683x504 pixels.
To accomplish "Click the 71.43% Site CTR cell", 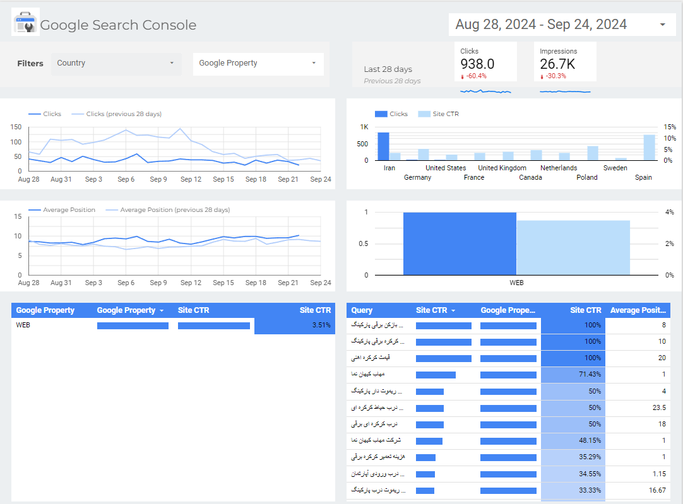I will [573, 374].
